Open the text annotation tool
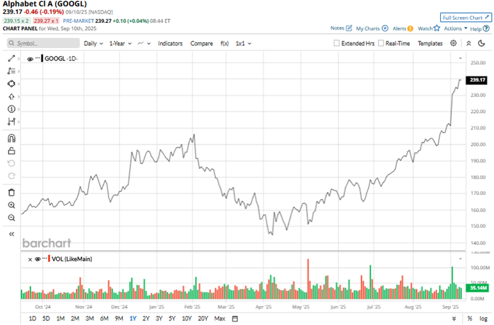The width and height of the screenshot is (494, 325). [x=11, y=71]
